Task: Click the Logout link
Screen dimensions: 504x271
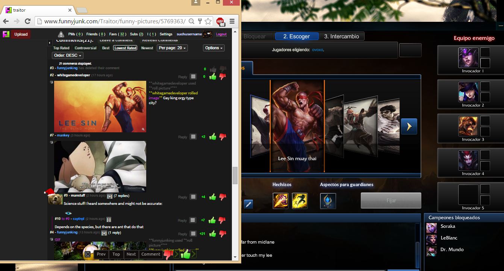Action: 221,34
